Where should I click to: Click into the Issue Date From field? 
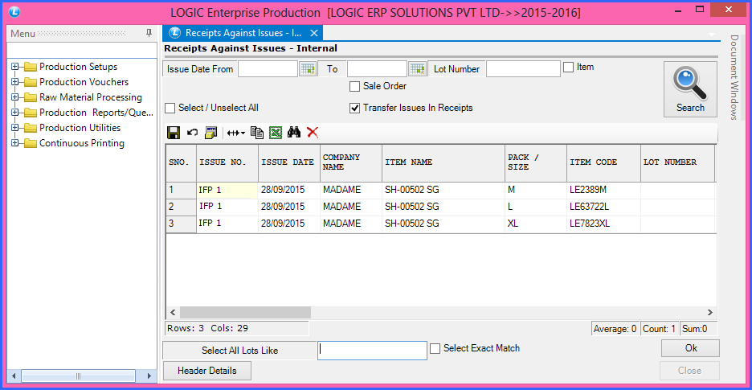tap(268, 68)
